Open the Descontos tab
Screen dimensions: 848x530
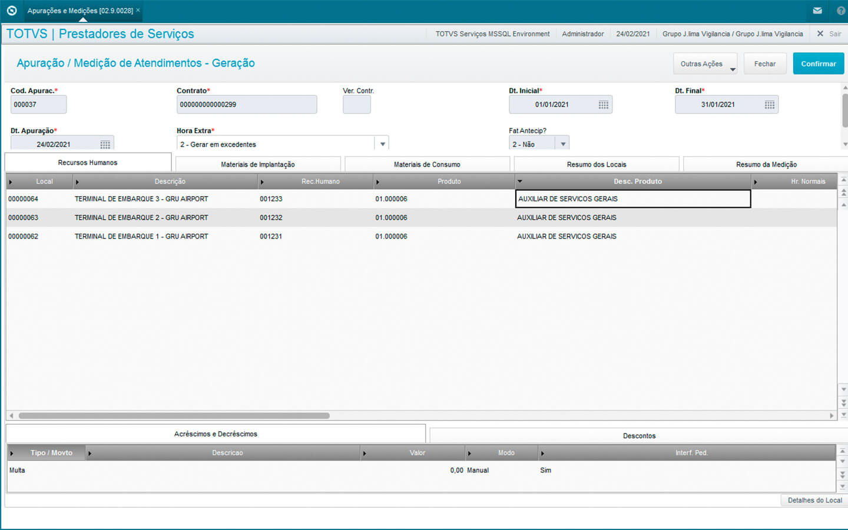click(639, 436)
